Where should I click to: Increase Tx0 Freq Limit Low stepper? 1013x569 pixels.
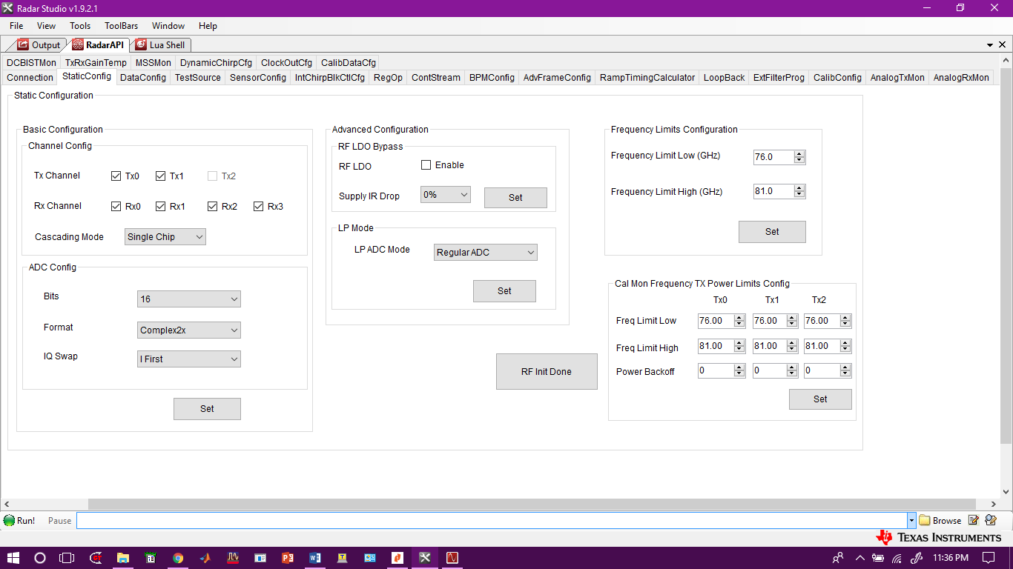click(739, 318)
